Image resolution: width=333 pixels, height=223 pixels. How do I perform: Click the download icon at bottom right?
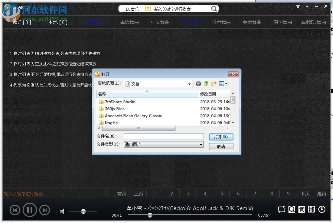(x=322, y=209)
